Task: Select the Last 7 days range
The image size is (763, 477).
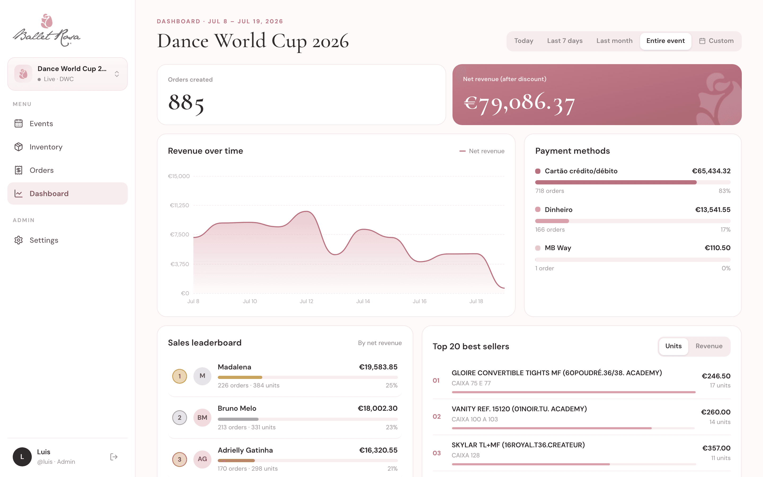Action: (x=565, y=41)
